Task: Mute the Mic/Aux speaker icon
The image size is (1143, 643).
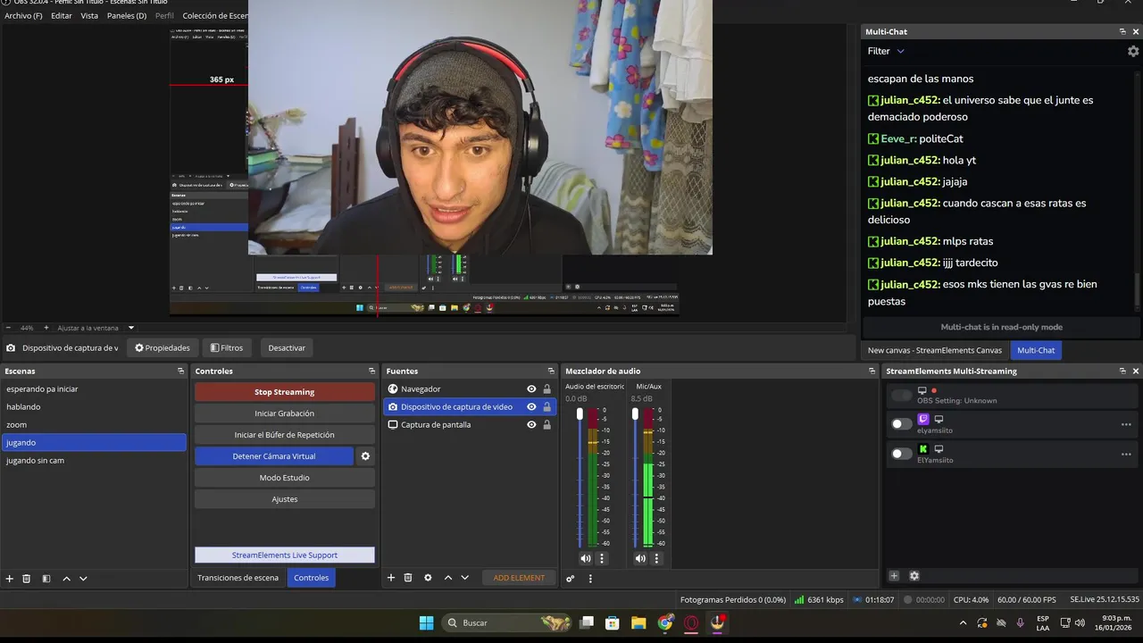Action: click(x=640, y=558)
